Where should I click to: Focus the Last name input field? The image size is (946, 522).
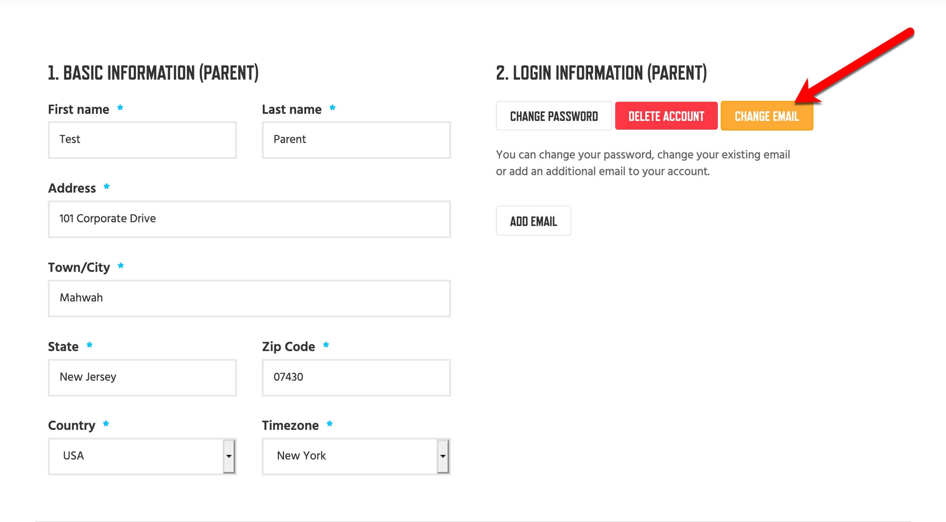pyautogui.click(x=356, y=140)
